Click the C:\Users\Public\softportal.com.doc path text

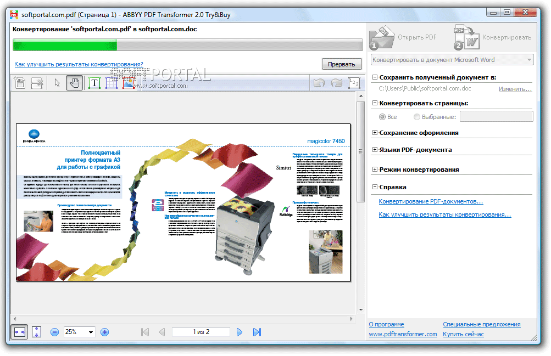point(425,88)
